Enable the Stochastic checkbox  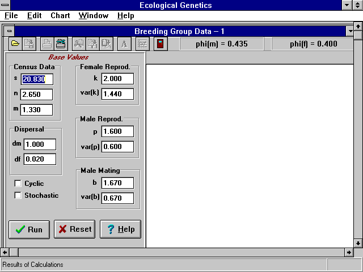tap(18, 195)
